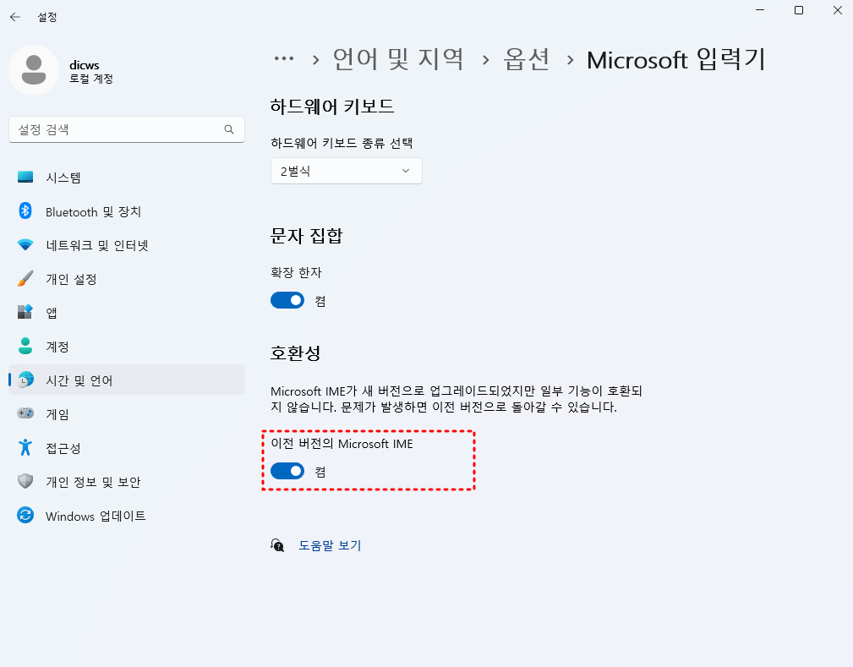Screen dimensions: 853x667
Task: Open Windows 업데이트 section
Action: [127, 515]
